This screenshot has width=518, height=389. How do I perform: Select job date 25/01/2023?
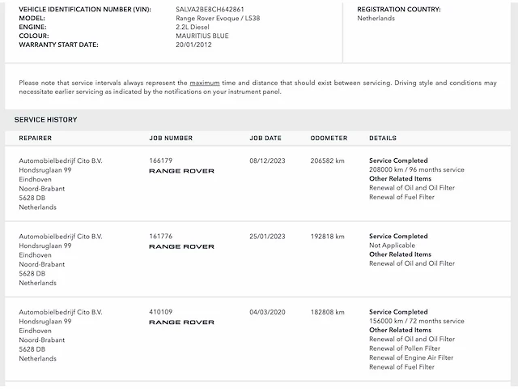pos(267,237)
